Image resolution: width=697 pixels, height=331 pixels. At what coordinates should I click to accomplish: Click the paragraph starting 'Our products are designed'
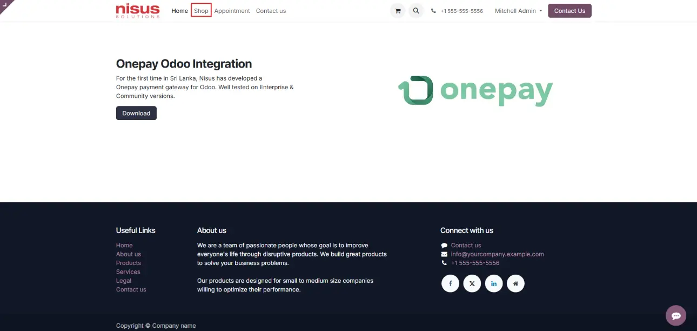coord(285,285)
